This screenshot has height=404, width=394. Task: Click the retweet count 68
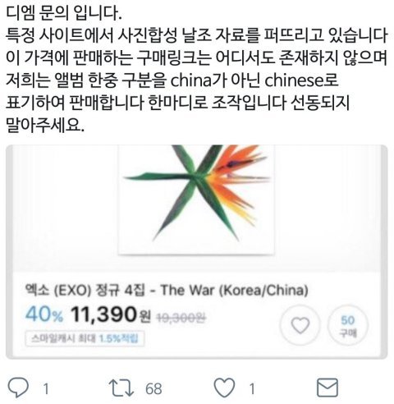tap(153, 388)
